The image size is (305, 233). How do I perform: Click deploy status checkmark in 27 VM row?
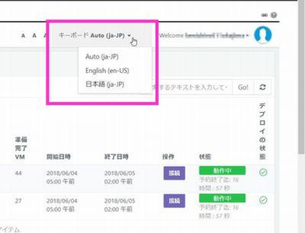click(x=263, y=200)
